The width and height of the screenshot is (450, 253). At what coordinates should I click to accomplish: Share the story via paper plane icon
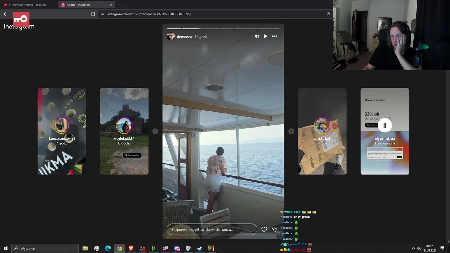click(275, 229)
